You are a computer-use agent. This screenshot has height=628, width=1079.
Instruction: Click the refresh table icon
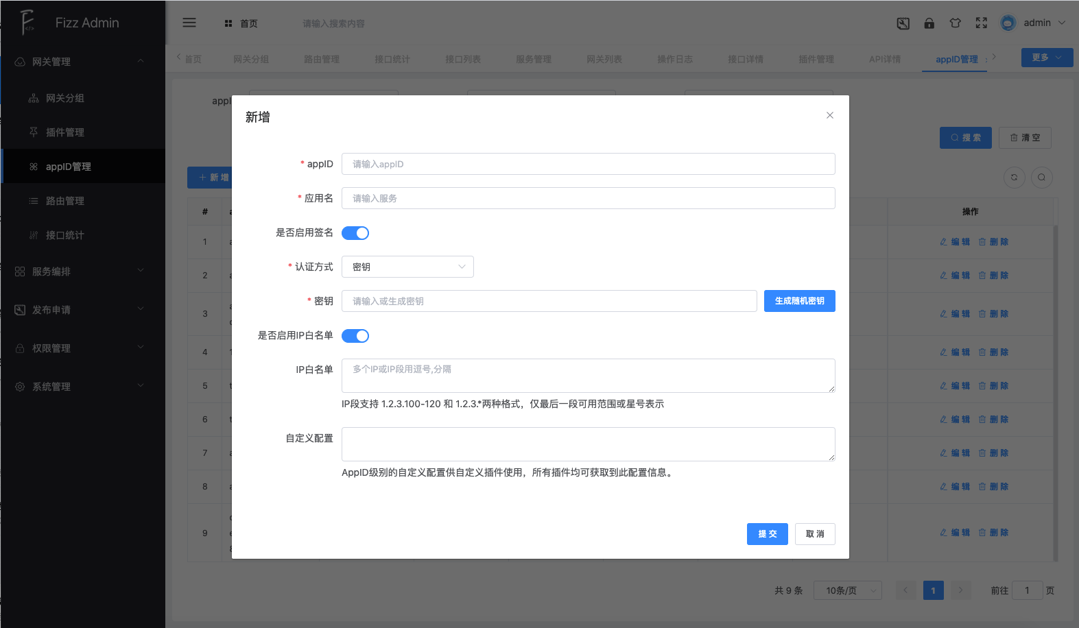[x=1014, y=178]
